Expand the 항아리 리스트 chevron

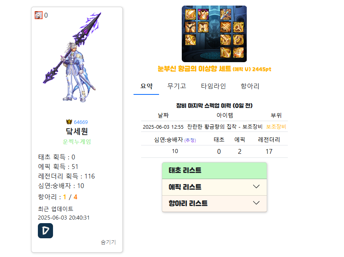256,203
